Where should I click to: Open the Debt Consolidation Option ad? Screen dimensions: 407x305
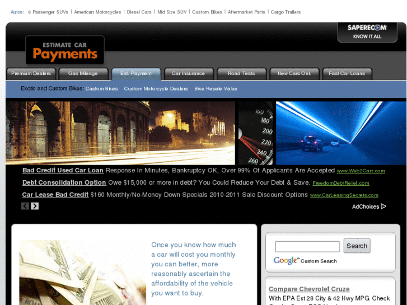(x=64, y=183)
